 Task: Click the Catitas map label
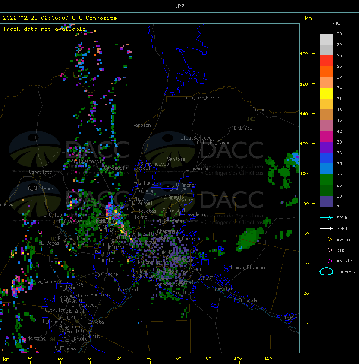tap(224, 290)
